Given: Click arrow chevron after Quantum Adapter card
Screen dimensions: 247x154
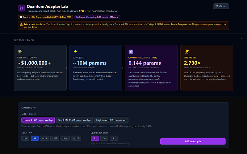Looking at the screenshot, I should [x=178, y=68].
